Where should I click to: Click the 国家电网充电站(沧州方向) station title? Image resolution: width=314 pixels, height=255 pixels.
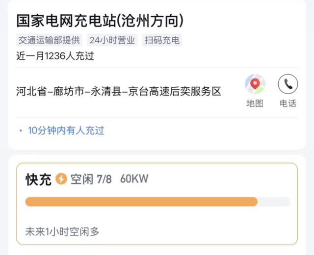[x=100, y=20]
